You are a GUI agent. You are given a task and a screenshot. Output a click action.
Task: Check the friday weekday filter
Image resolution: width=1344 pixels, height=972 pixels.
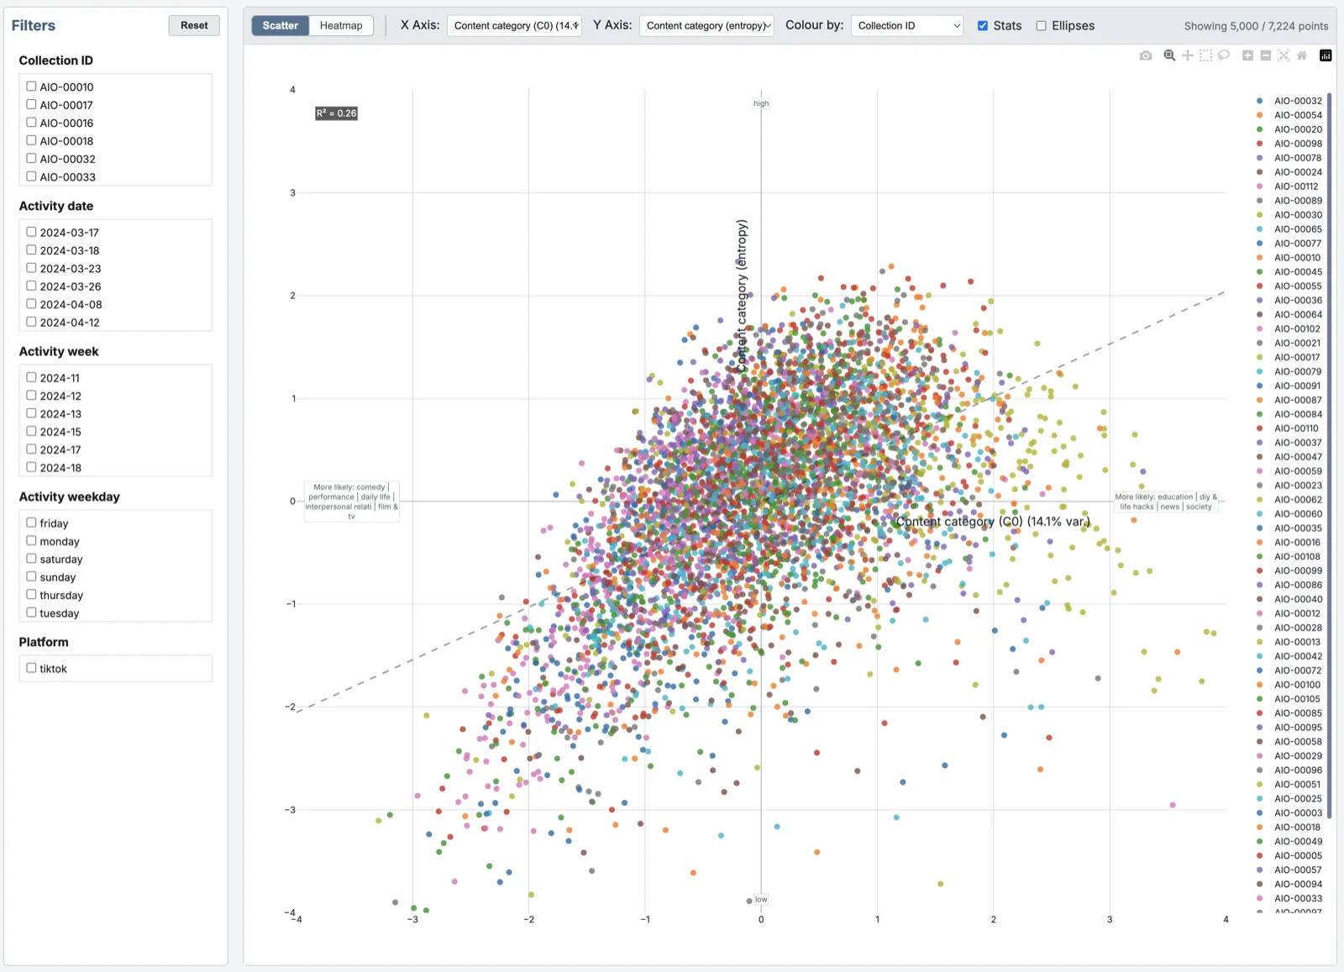pos(31,523)
